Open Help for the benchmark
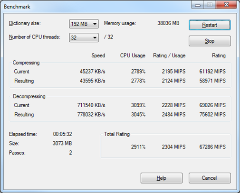 click(x=162, y=178)
